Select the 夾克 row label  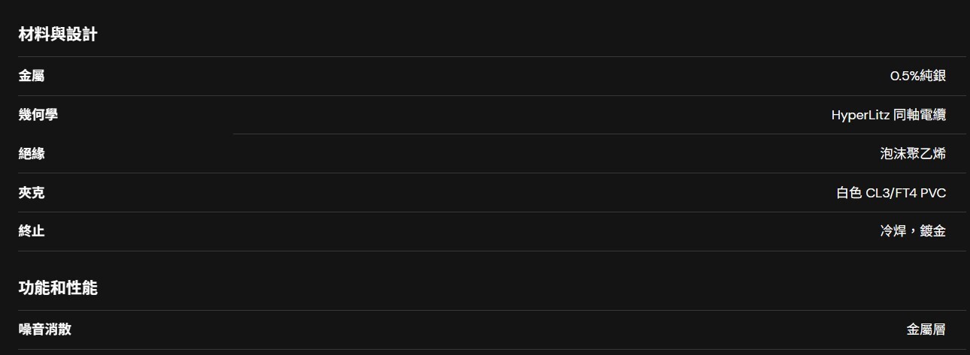[32, 193]
